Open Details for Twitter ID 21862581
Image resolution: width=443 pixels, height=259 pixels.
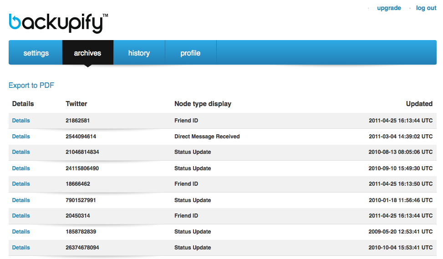point(21,121)
